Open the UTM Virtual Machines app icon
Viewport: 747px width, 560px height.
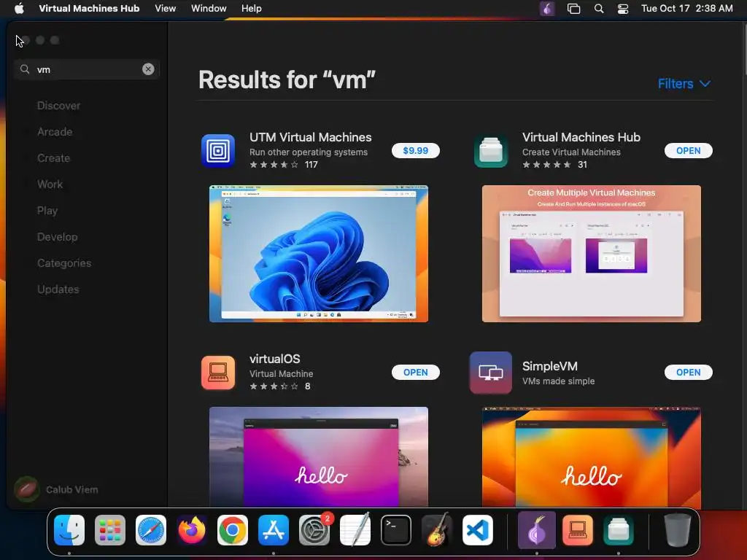click(x=217, y=150)
